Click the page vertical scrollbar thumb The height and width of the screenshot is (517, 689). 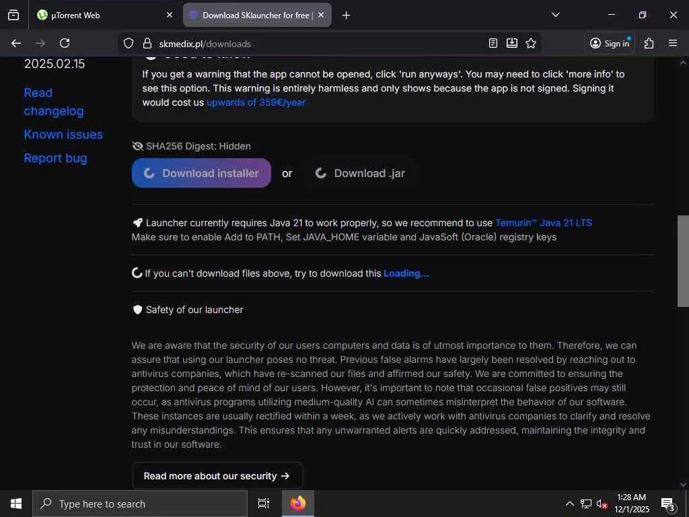(683, 261)
